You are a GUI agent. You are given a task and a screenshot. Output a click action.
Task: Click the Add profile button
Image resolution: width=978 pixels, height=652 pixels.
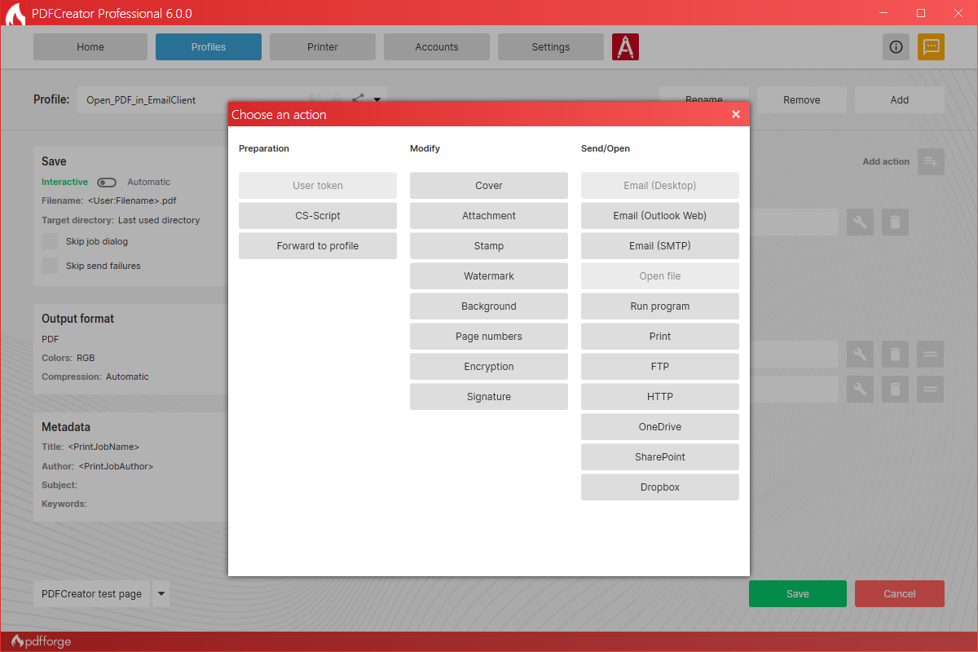[x=900, y=100]
